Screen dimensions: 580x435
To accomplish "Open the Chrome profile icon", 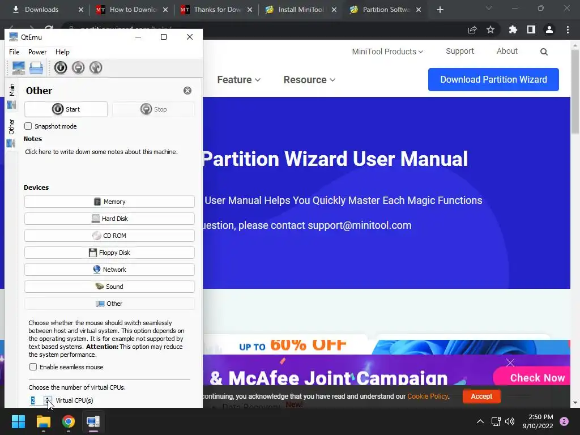I will click(x=549, y=29).
